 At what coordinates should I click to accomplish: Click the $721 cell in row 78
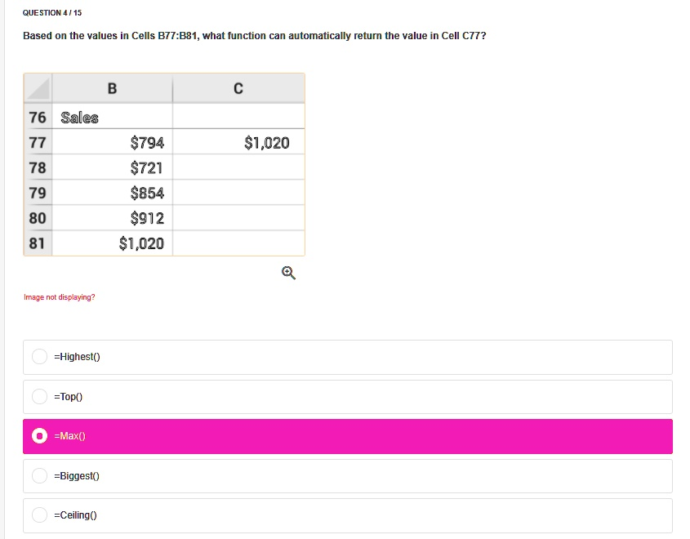coord(112,168)
